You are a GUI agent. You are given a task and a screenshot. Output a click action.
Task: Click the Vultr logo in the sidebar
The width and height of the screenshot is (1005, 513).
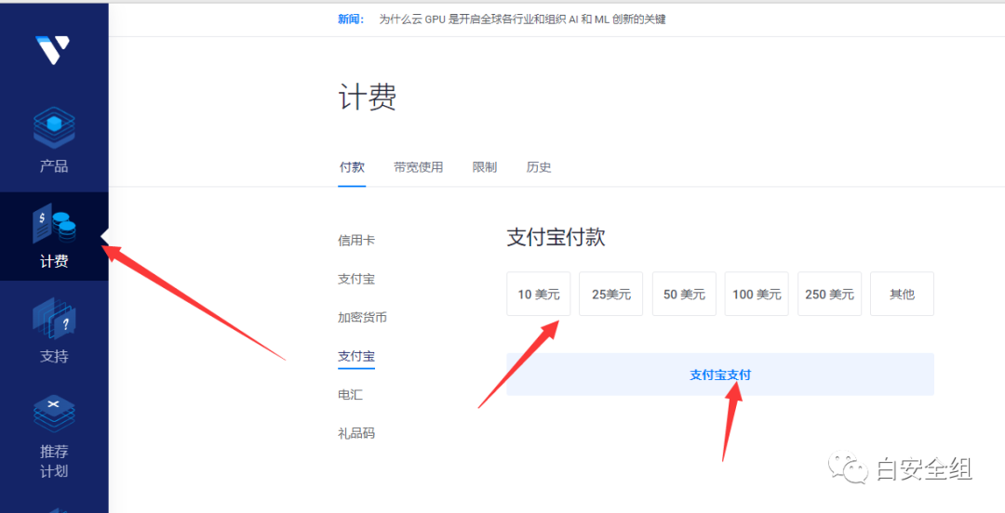pos(52,50)
